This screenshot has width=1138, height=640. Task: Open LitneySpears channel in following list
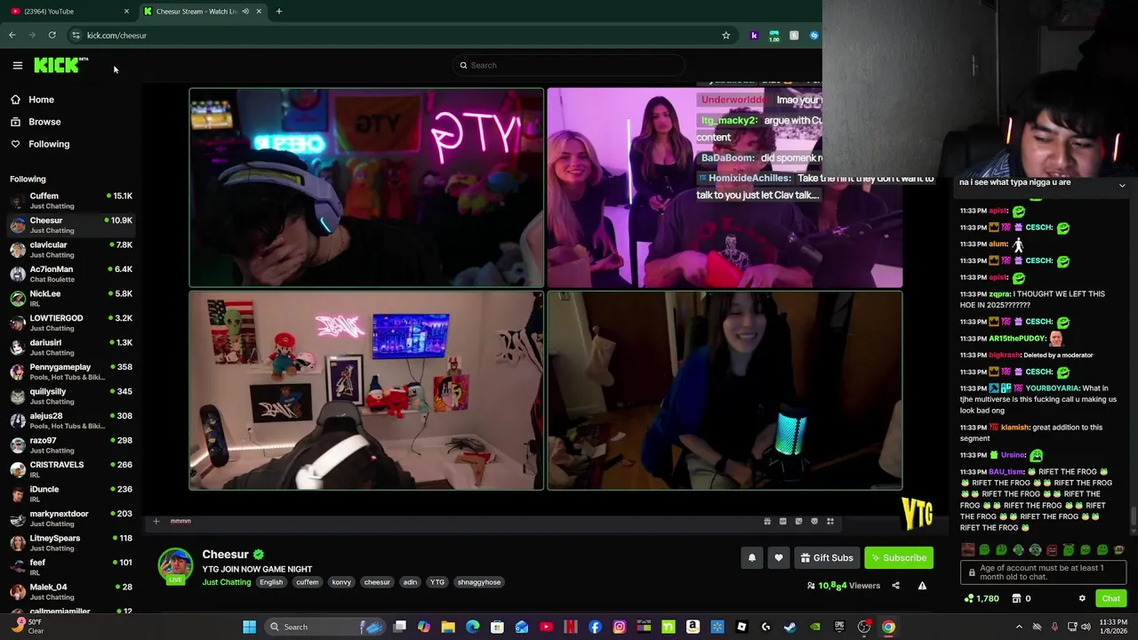pyautogui.click(x=71, y=543)
